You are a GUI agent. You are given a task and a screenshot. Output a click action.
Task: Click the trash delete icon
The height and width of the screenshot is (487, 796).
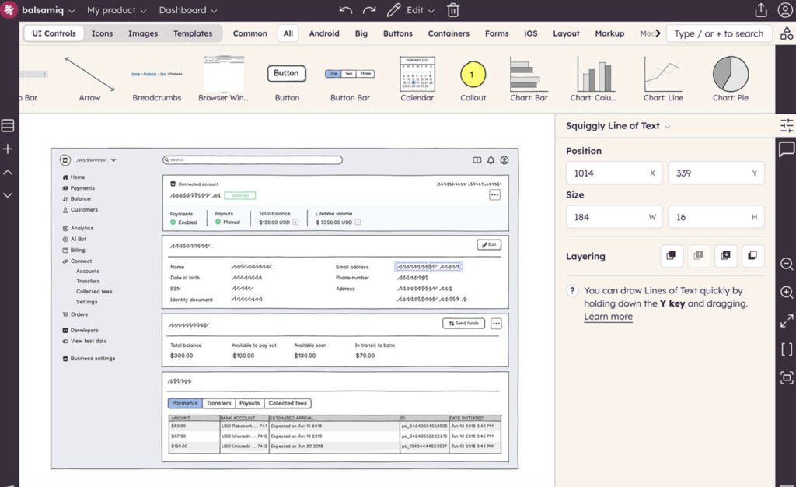pyautogui.click(x=453, y=10)
